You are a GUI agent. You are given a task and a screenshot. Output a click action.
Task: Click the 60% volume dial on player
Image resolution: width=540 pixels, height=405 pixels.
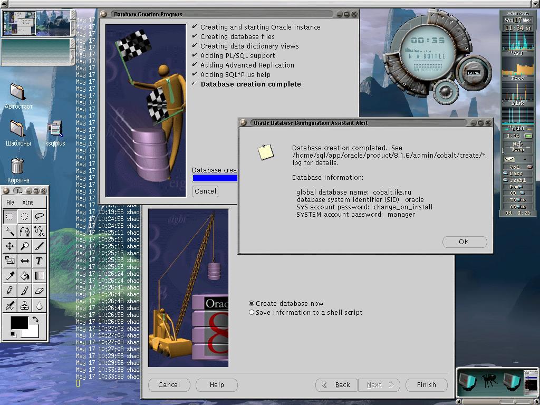click(x=474, y=73)
